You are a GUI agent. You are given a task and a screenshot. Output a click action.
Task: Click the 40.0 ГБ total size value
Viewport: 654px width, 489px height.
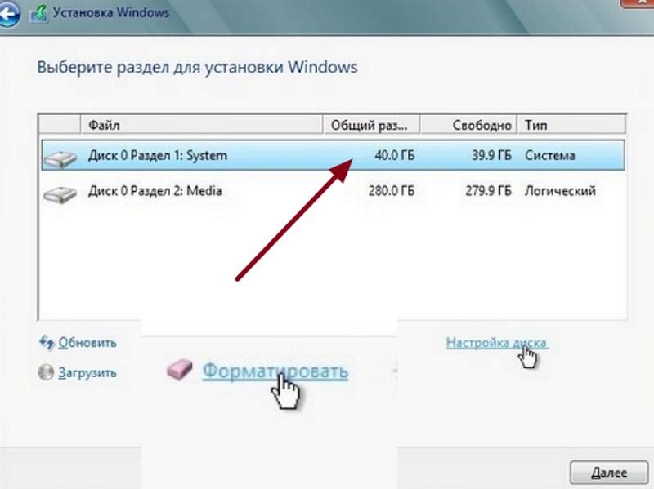pyautogui.click(x=395, y=156)
